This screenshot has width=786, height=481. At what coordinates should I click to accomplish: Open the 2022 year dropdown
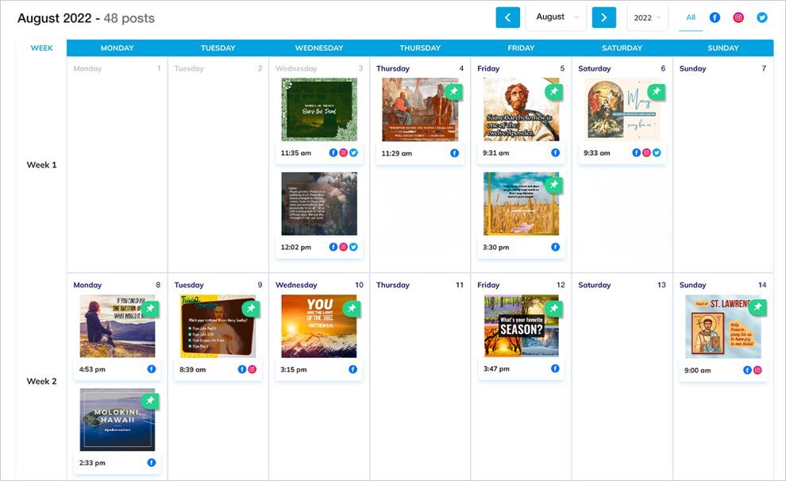(647, 17)
